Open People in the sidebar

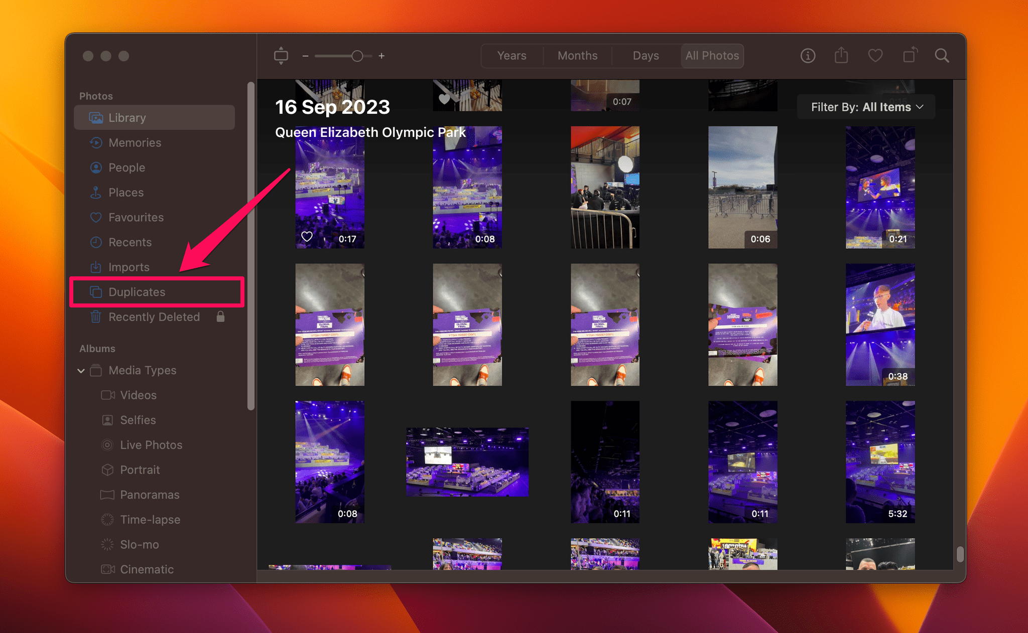154,168
